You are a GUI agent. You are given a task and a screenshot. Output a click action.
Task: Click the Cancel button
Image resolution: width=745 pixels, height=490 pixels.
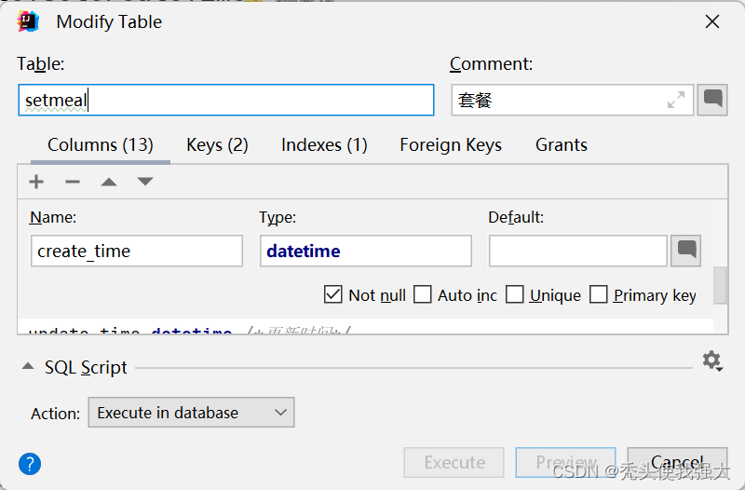tap(677, 462)
